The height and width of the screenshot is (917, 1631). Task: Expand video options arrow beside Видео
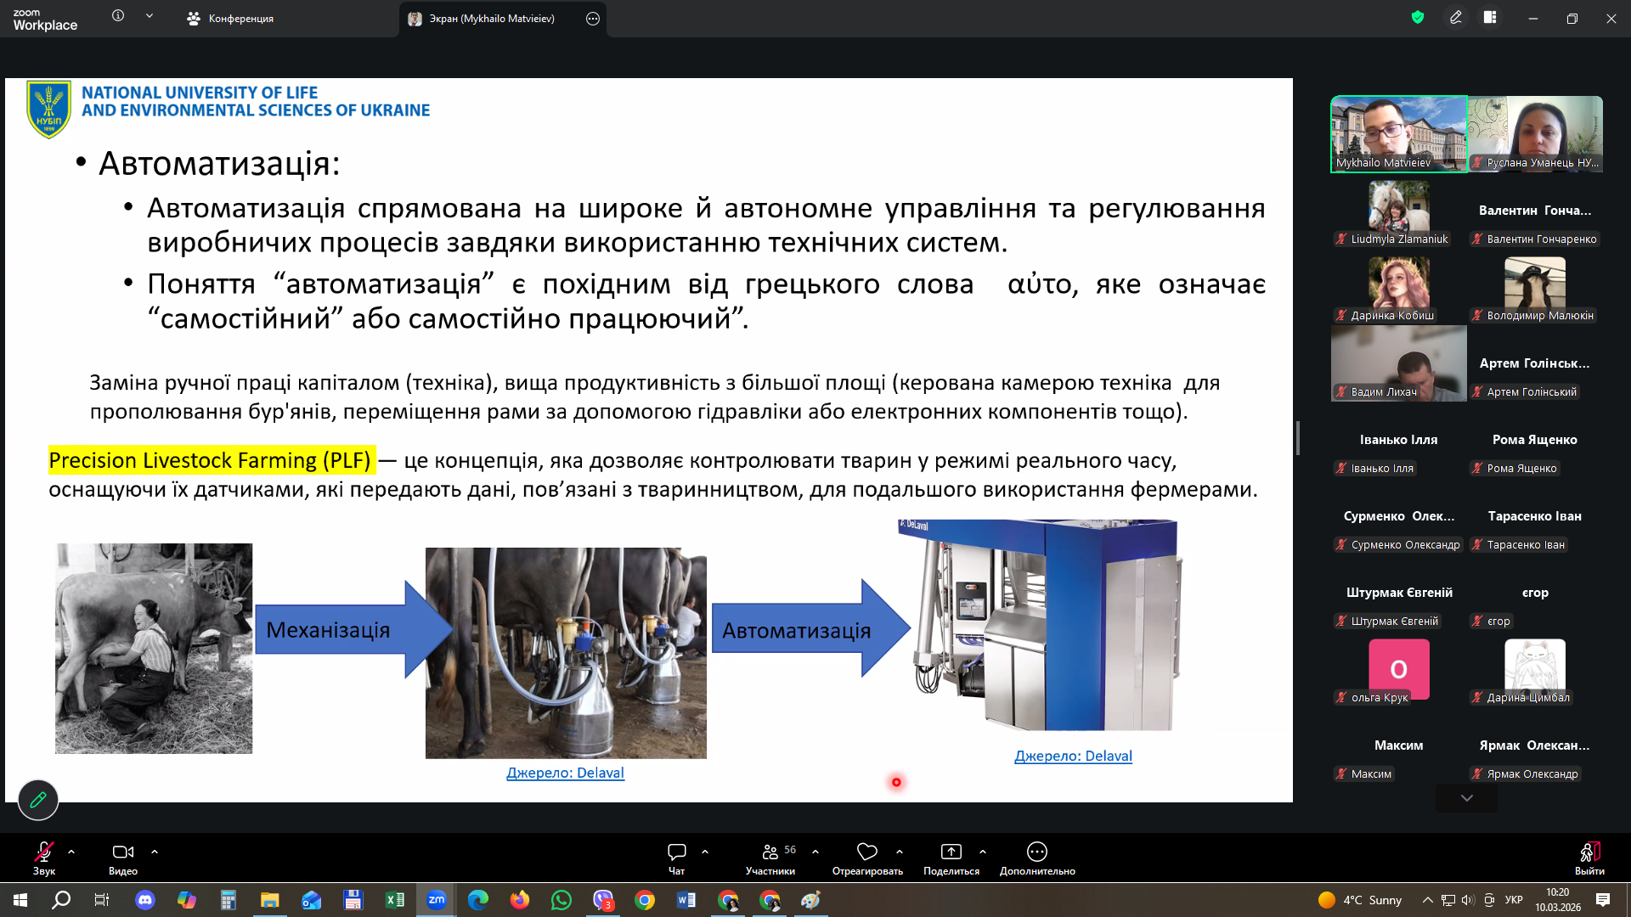(155, 851)
